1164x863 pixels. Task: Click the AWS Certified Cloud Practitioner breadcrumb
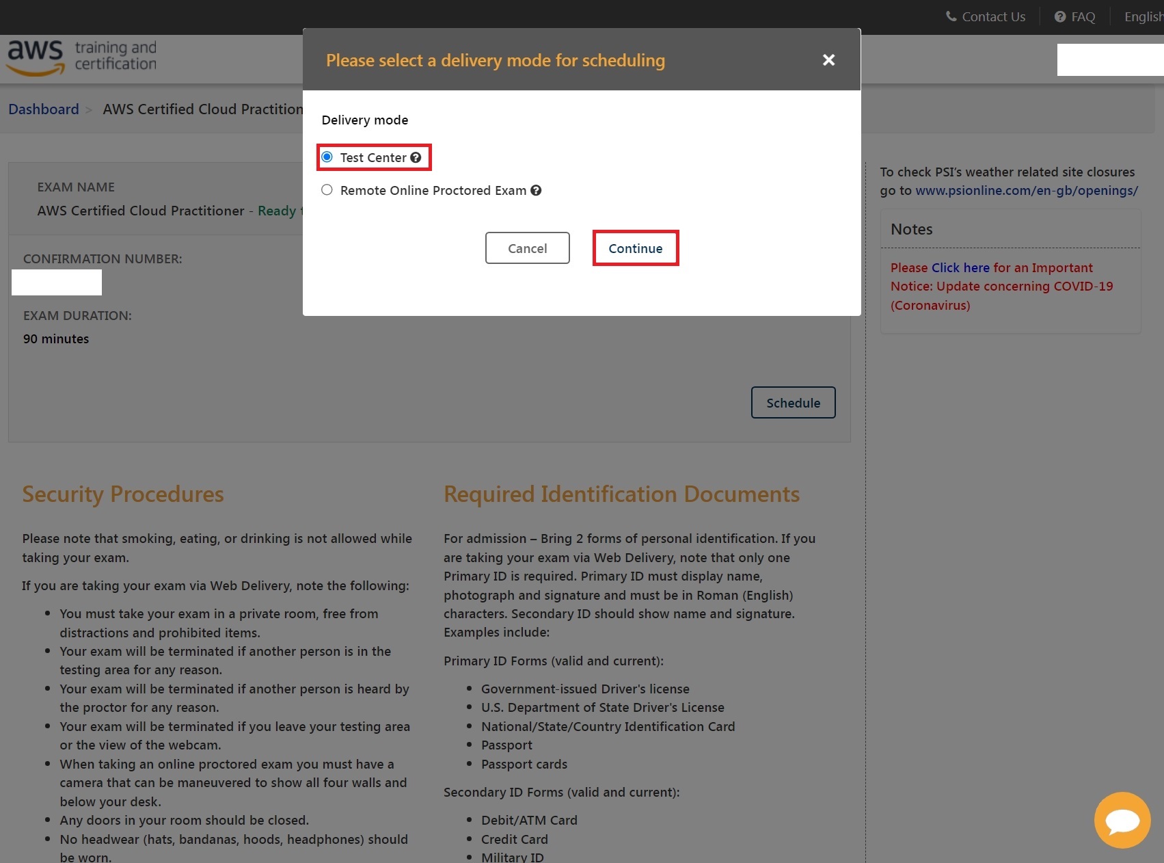tap(202, 109)
